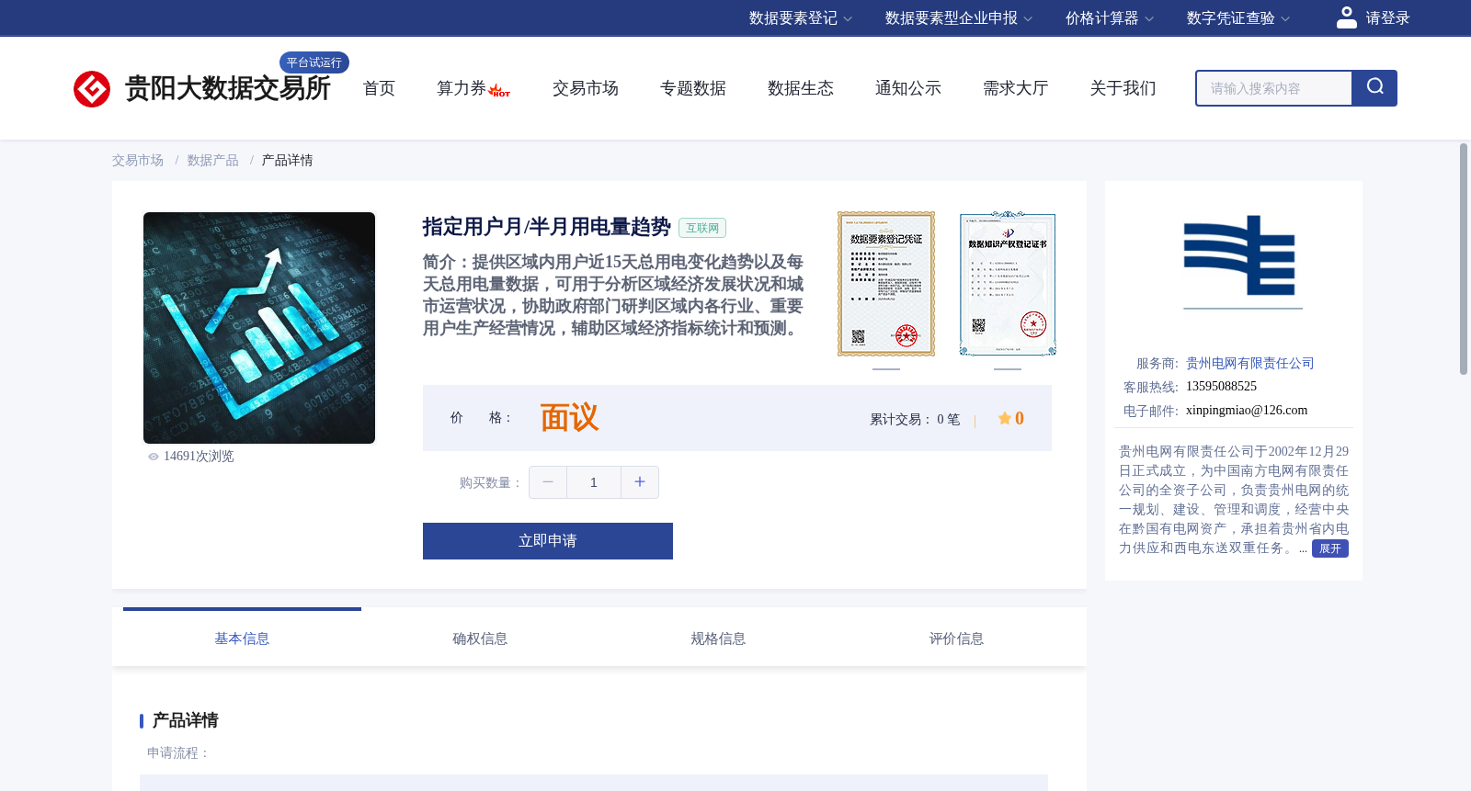Image resolution: width=1471 pixels, height=791 pixels.
Task: View the 数据要素登记凭证 certificate thumbnail
Action: click(x=886, y=284)
